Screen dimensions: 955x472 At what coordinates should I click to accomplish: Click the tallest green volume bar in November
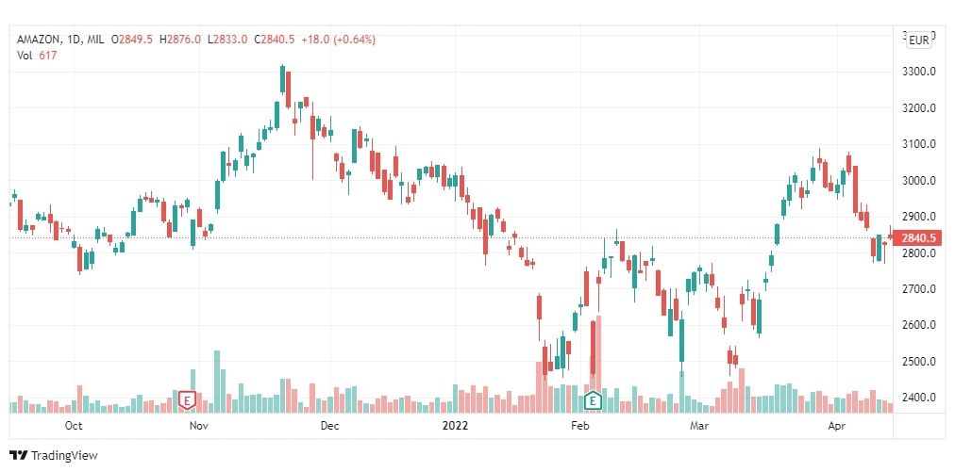[x=217, y=382]
